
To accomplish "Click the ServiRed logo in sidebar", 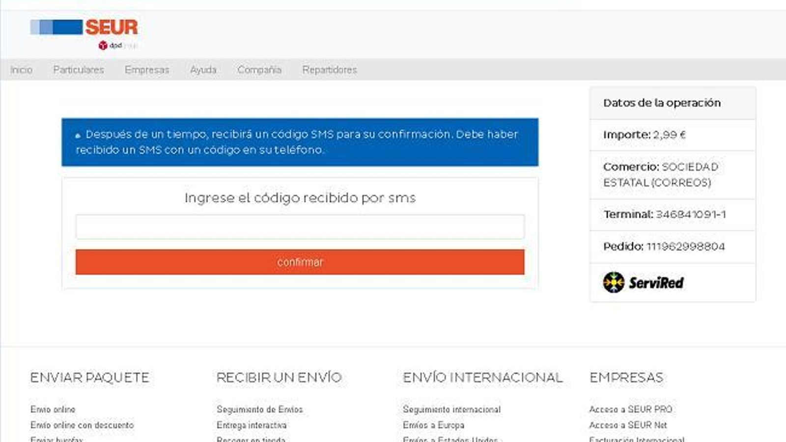I will coord(644,282).
